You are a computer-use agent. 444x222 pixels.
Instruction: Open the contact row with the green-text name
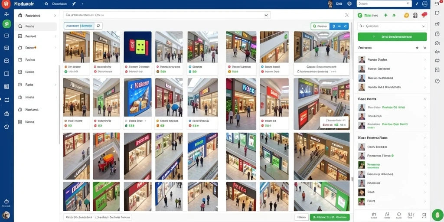pyautogui.click(x=392, y=164)
